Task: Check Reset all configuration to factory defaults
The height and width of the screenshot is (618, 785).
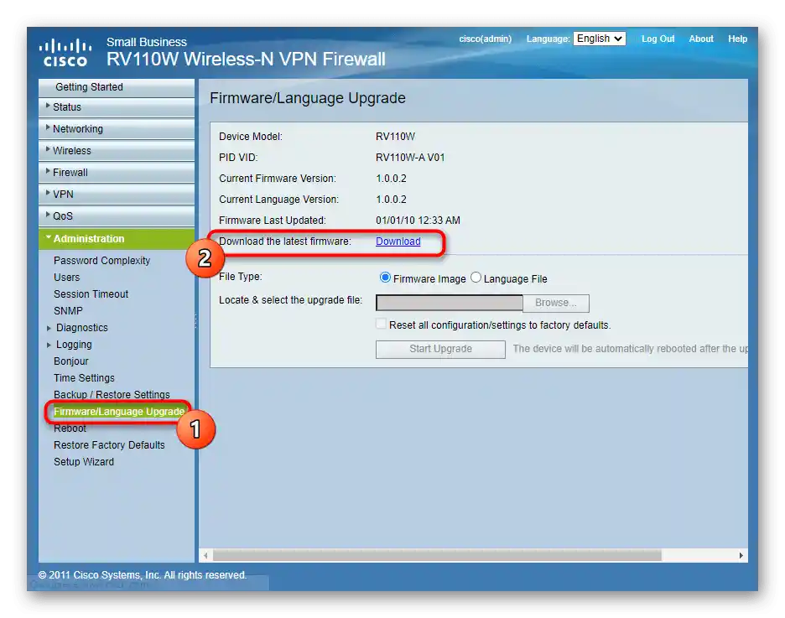Action: point(382,325)
